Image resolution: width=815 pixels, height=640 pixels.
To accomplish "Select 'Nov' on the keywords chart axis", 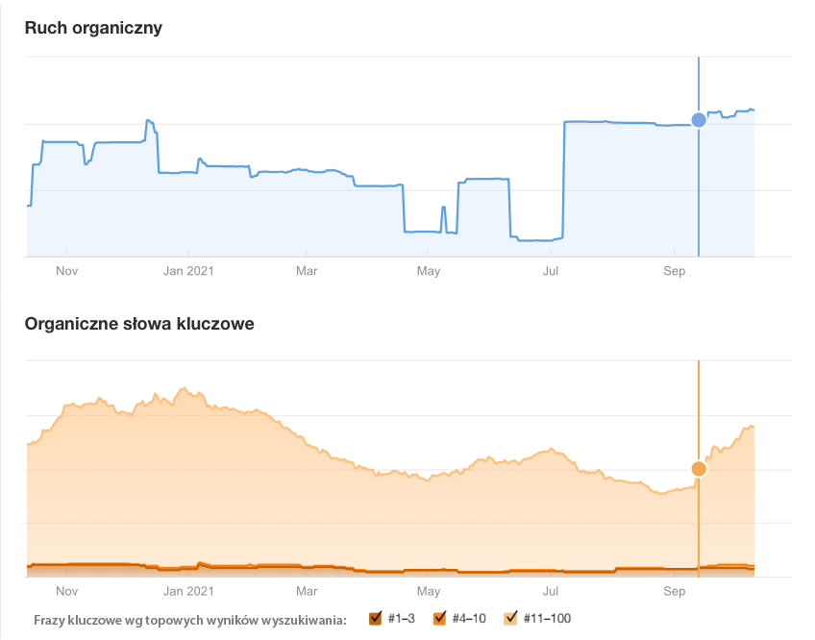I will pos(66,591).
